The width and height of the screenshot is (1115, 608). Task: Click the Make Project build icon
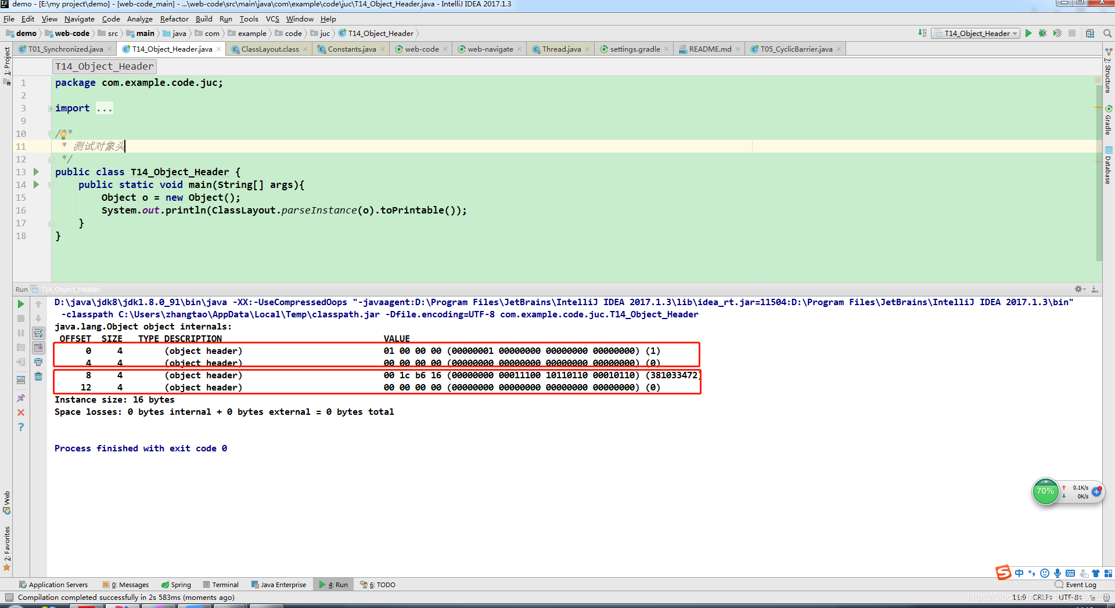922,34
